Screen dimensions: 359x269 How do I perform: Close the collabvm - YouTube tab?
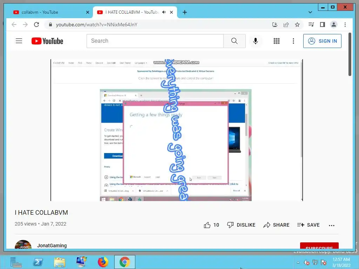(x=87, y=12)
